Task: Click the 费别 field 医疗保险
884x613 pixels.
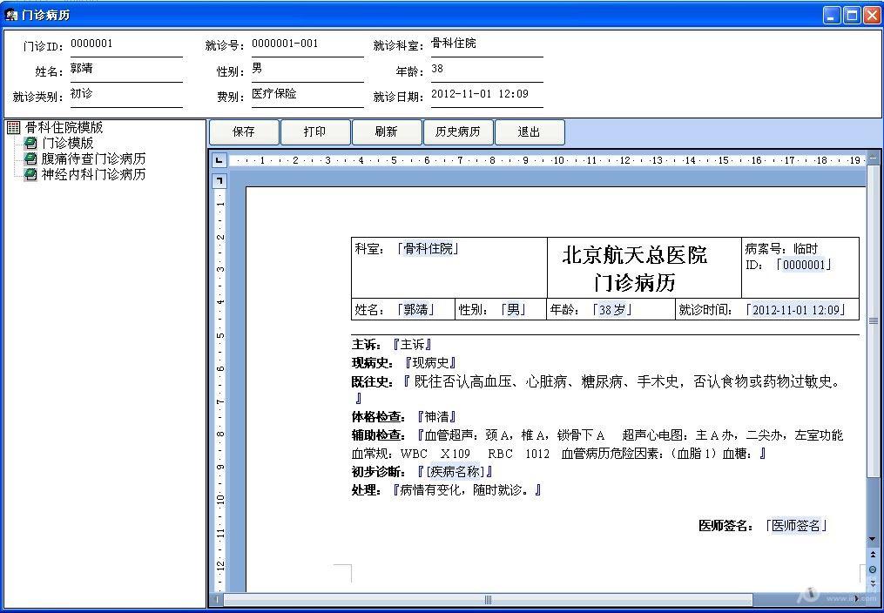Action: tap(307, 97)
